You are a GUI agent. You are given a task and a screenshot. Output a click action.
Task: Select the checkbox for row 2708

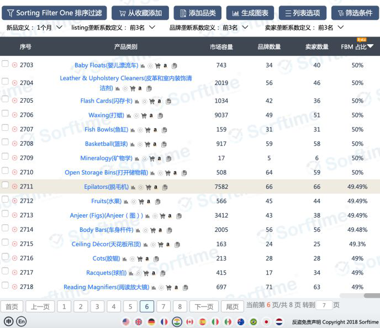tap(5, 142)
